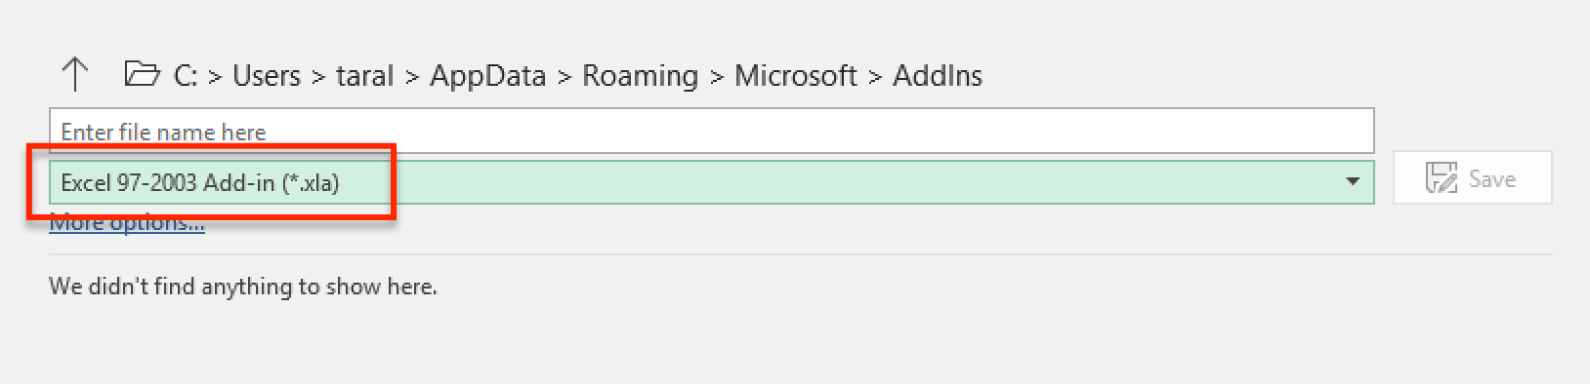Viewport: 1590px width, 384px height.
Task: Open the Excel 97-2003 Add-in file type list
Action: (x=711, y=182)
